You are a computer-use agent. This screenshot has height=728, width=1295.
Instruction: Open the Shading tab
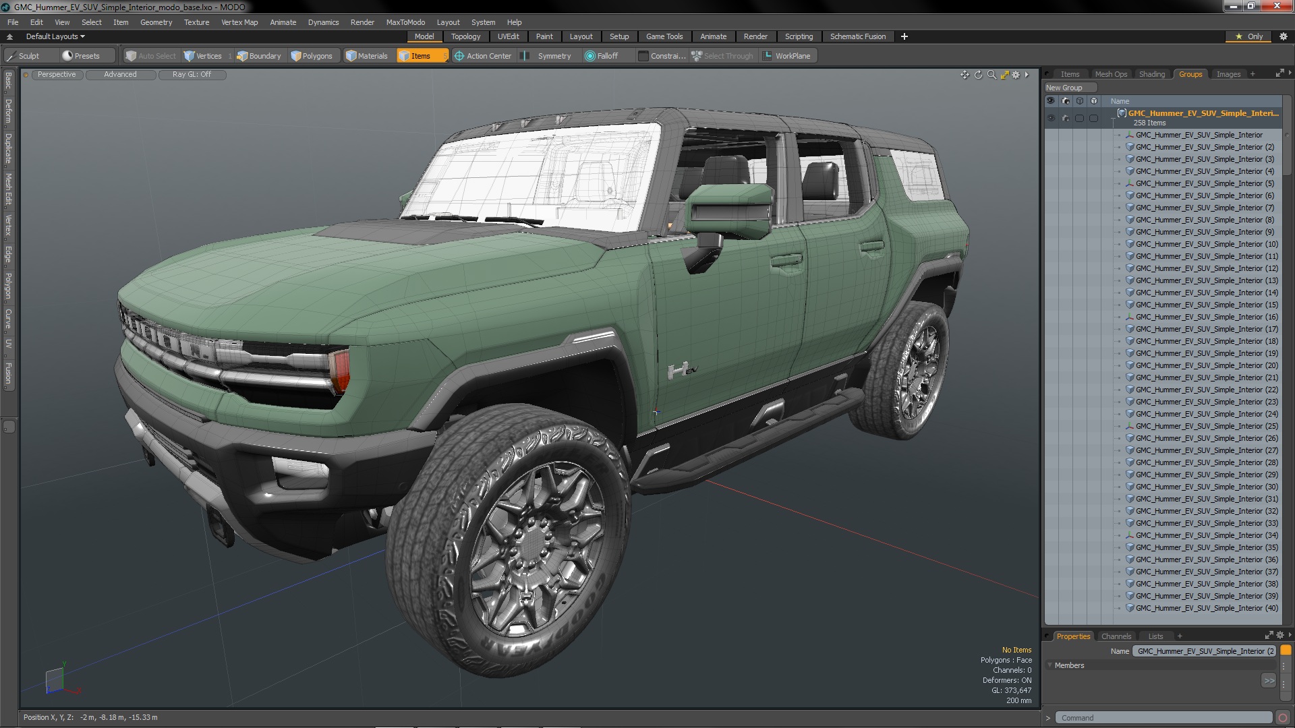1151,74
